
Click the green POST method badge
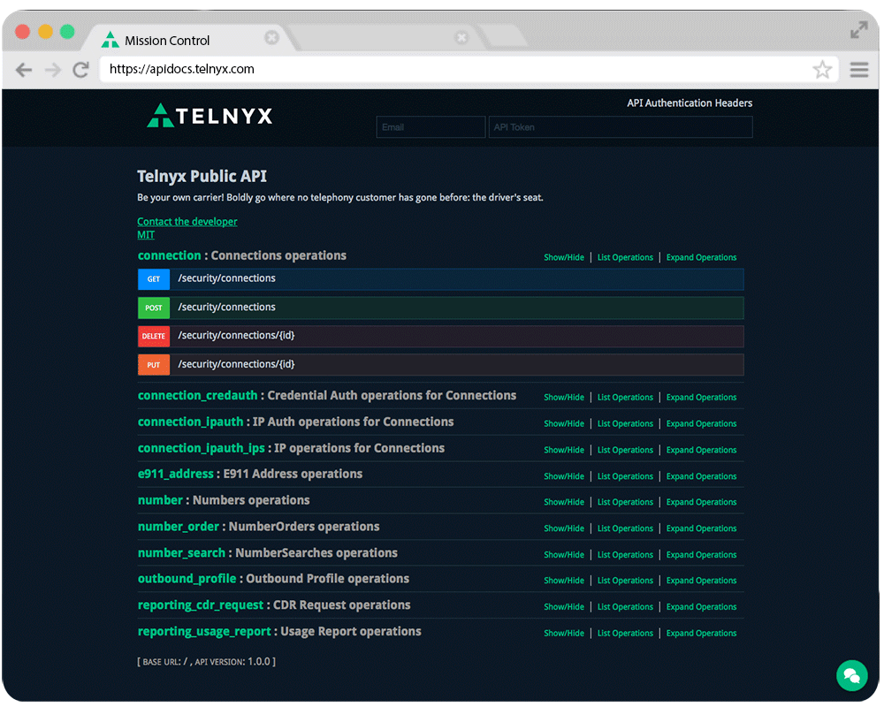coord(153,308)
